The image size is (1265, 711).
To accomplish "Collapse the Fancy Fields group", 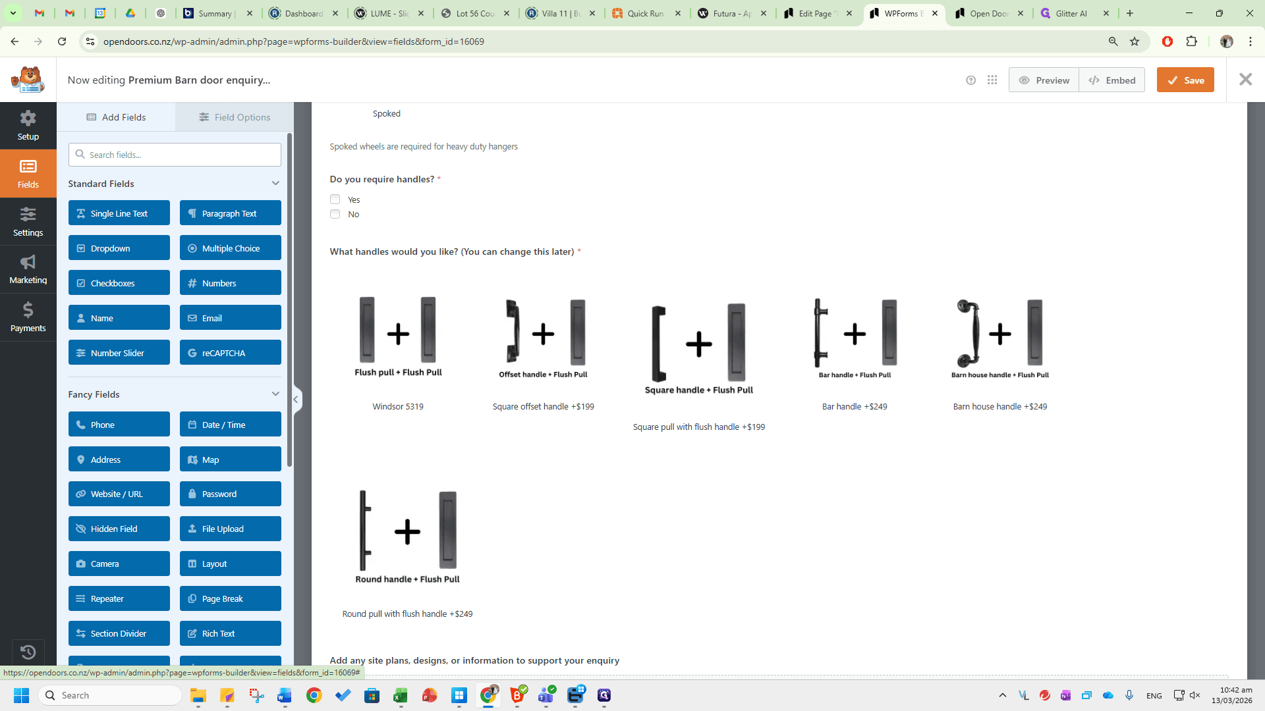I will tap(275, 394).
